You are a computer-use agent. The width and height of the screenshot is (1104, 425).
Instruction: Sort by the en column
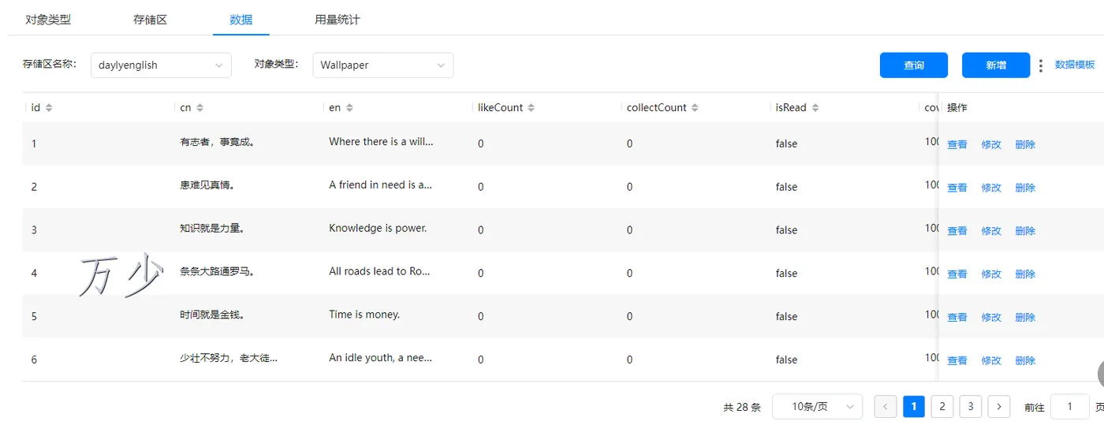[x=349, y=108]
